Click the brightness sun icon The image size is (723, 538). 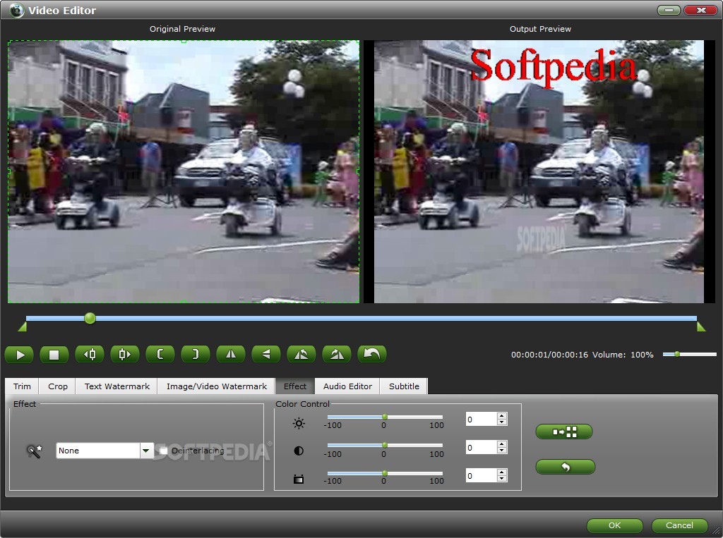pos(299,423)
